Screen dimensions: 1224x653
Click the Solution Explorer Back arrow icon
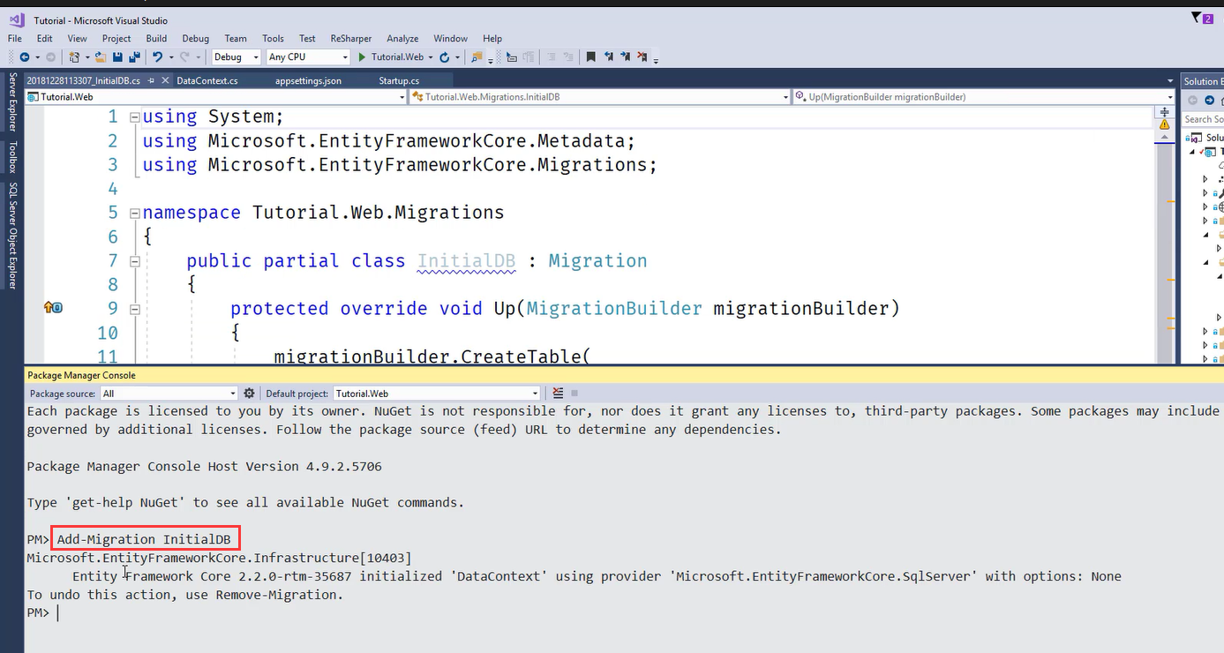tap(1192, 101)
